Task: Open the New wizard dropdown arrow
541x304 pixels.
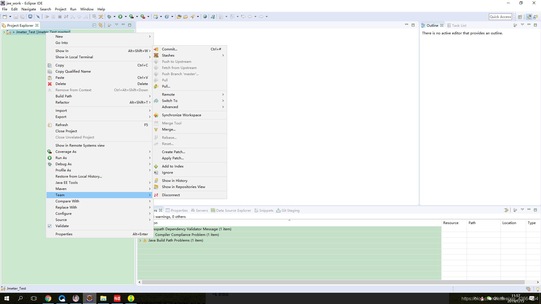Action: (10, 17)
